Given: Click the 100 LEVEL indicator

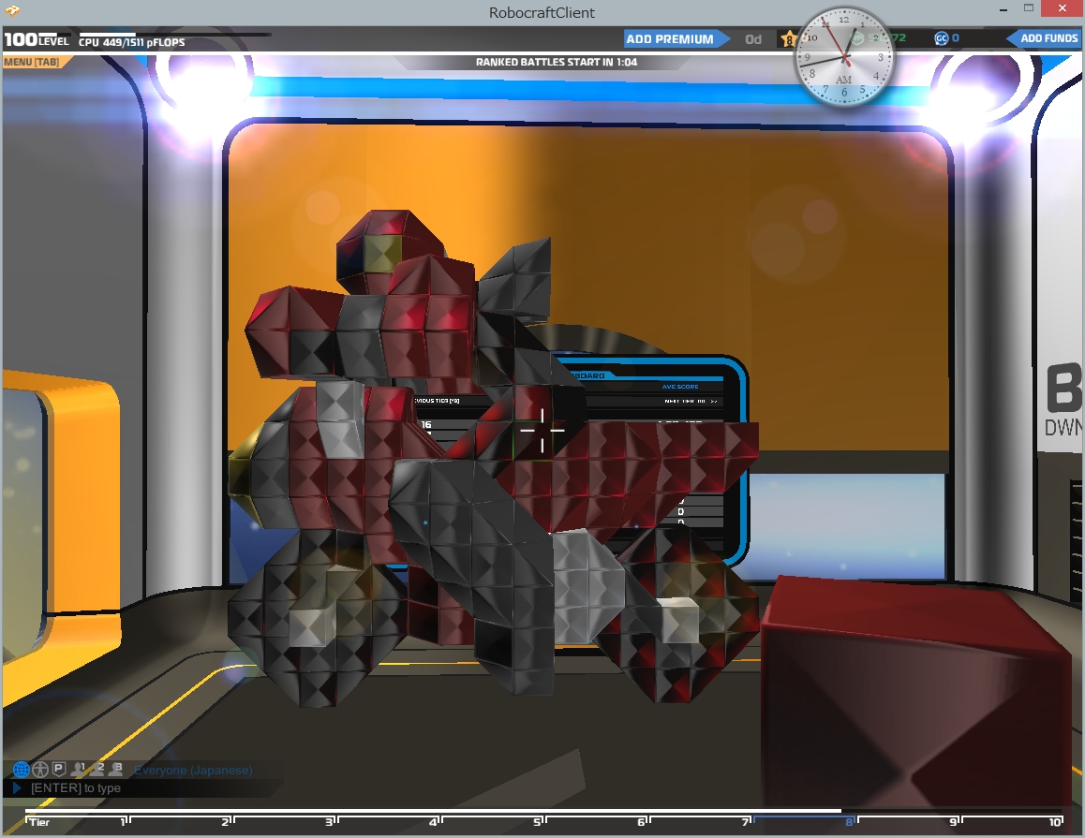Looking at the screenshot, I should pyautogui.click(x=37, y=39).
